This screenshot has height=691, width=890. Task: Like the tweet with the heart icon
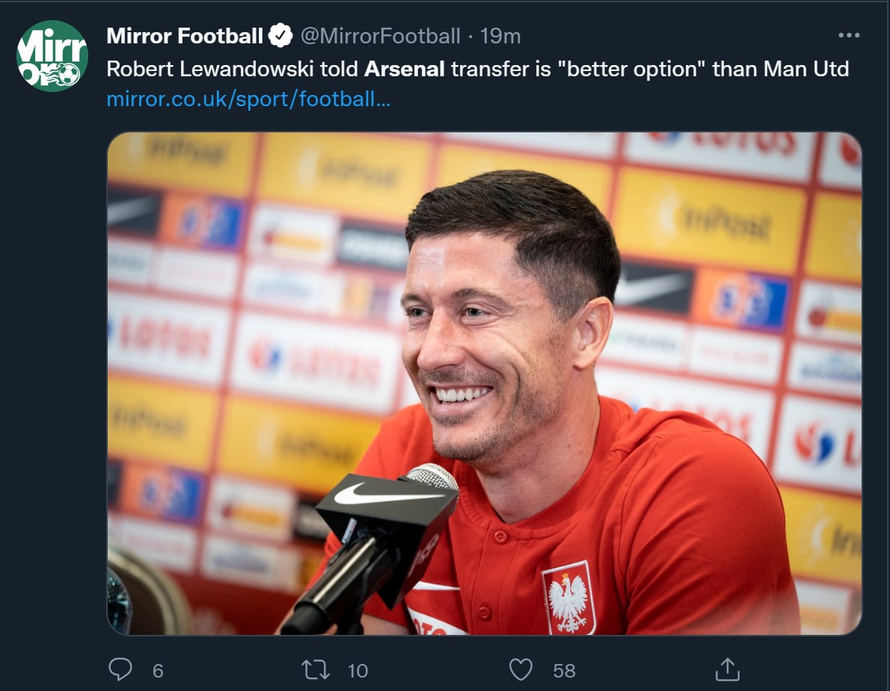pos(521,669)
